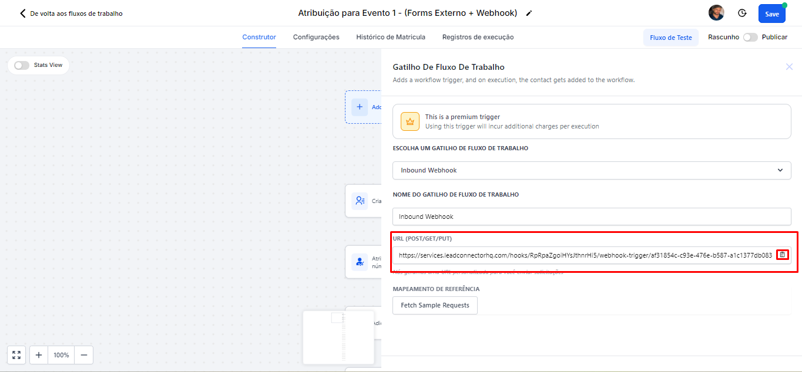Viewport: 802px width, 372px height.
Task: Expand the Inbound Webhook trigger dropdown
Action: [592, 170]
